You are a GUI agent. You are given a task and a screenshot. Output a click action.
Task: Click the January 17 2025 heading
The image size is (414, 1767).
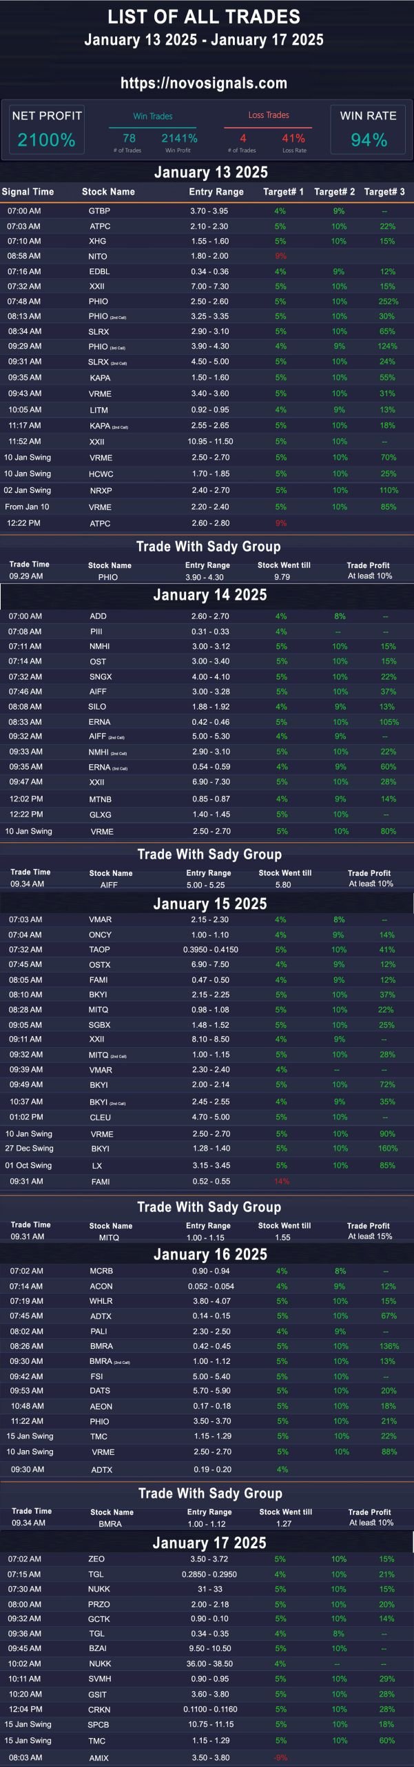(209, 1543)
